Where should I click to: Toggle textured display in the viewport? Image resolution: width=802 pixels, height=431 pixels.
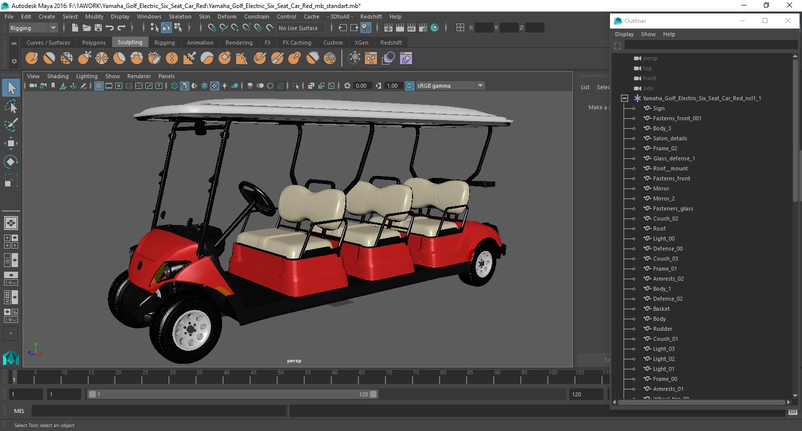[215, 86]
